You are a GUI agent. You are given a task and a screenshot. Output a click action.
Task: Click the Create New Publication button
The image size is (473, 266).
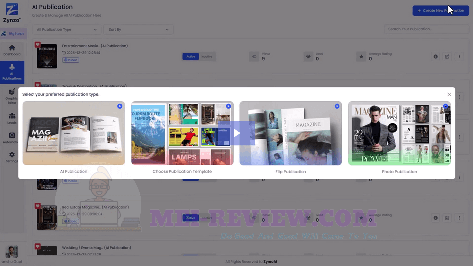pos(440,10)
